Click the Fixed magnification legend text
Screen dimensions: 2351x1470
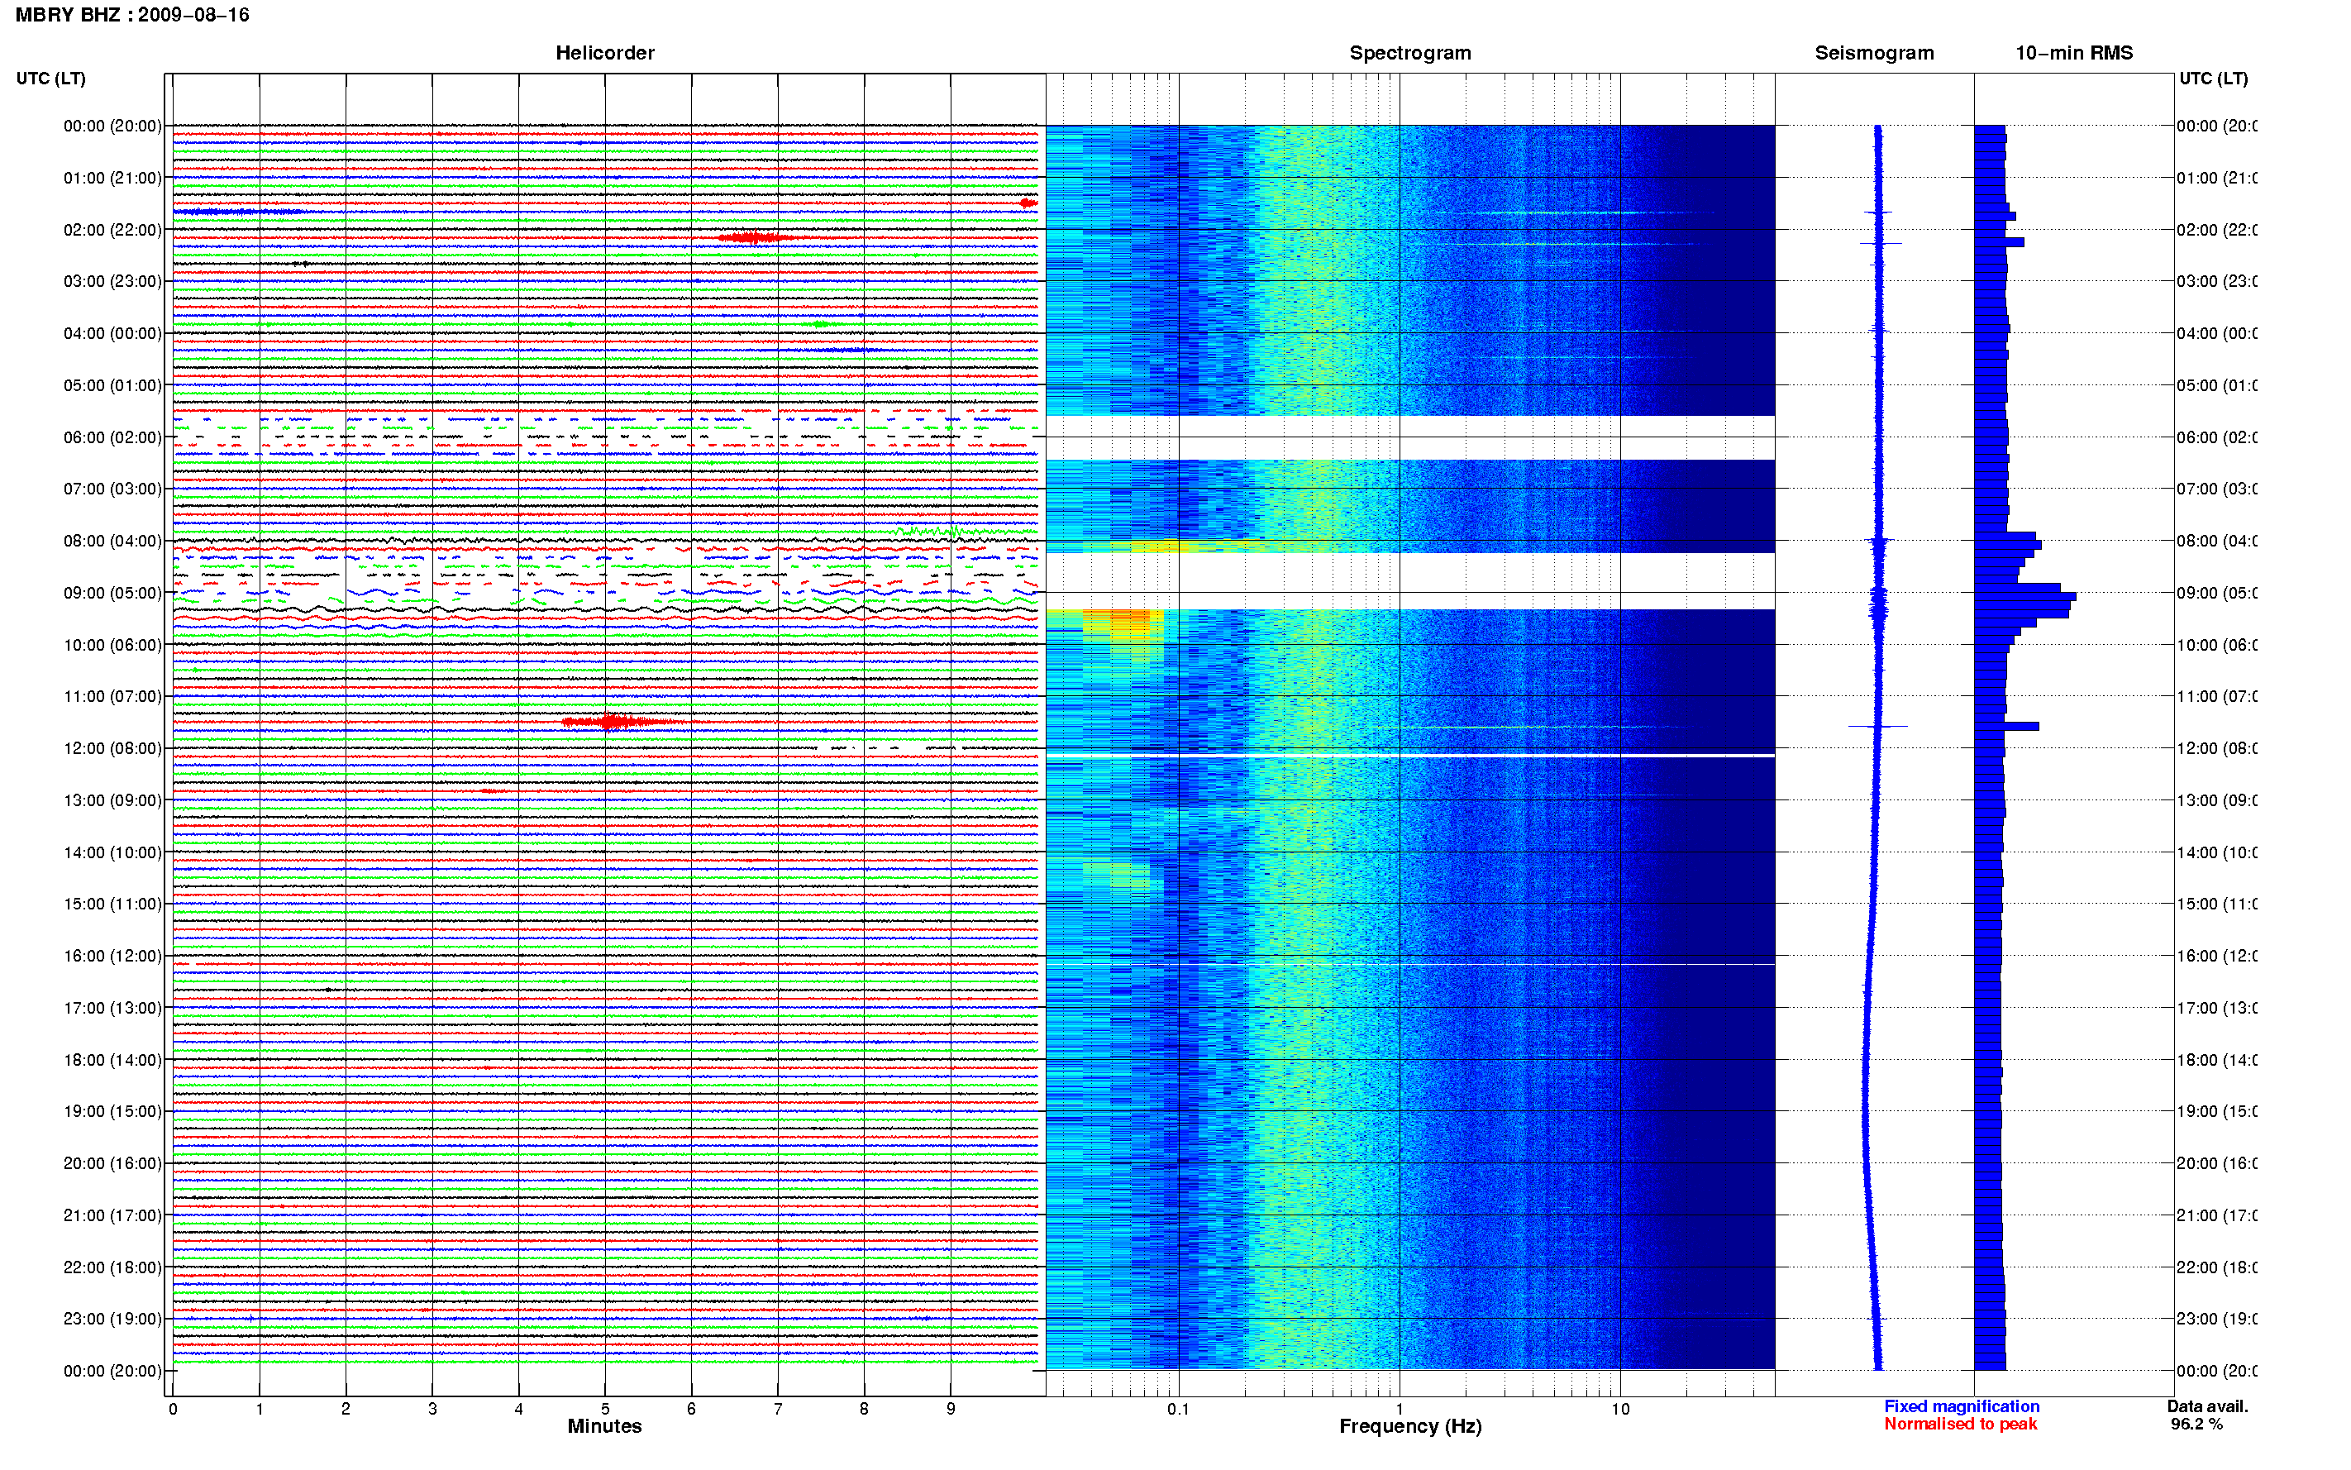[1962, 1406]
